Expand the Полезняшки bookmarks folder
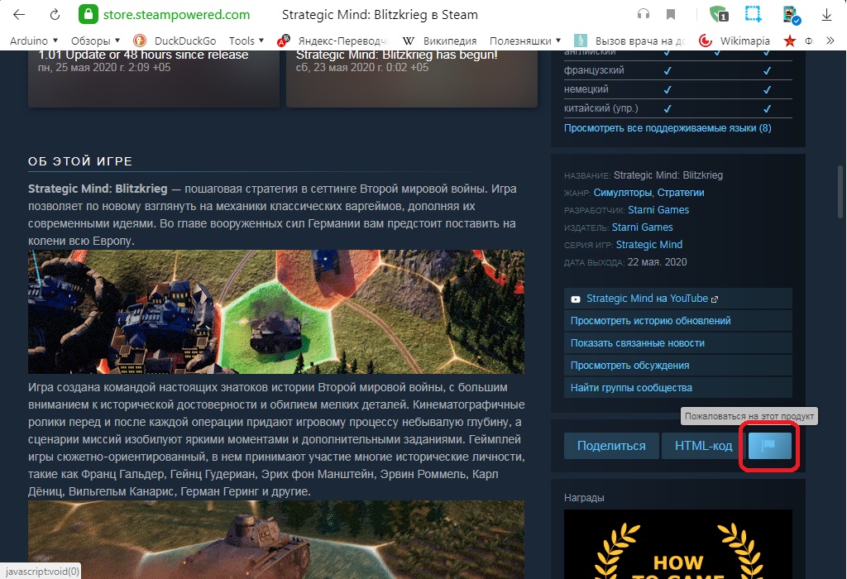Image resolution: width=847 pixels, height=579 pixels. tap(525, 41)
